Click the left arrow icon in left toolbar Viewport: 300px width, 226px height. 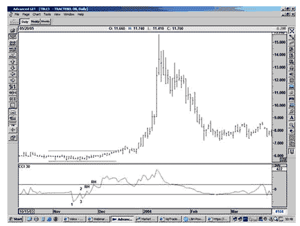(x=13, y=74)
